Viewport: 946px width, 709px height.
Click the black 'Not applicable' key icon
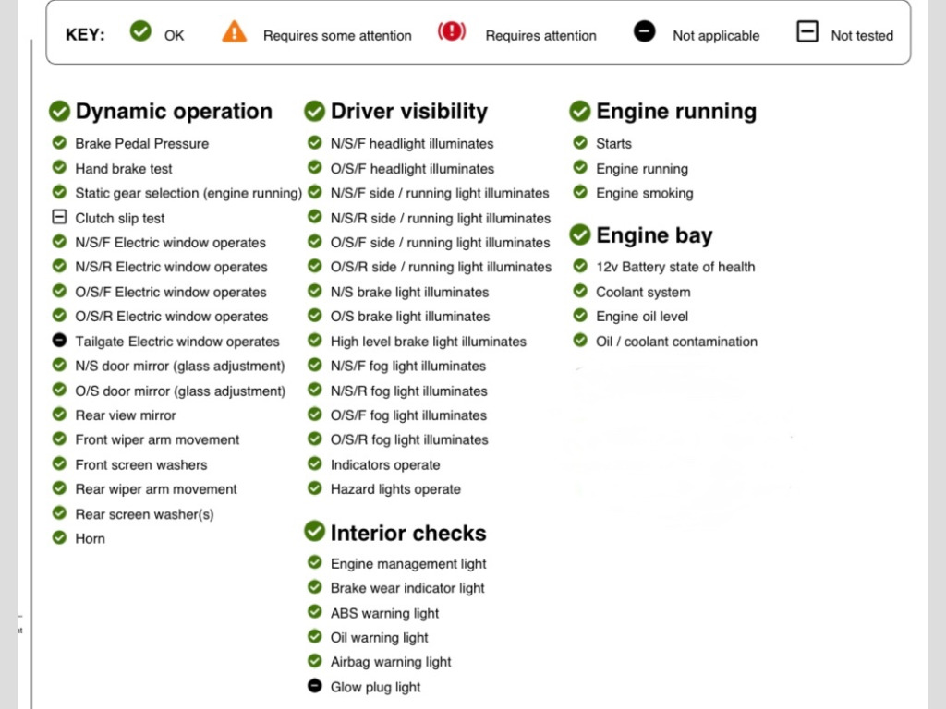(x=644, y=32)
